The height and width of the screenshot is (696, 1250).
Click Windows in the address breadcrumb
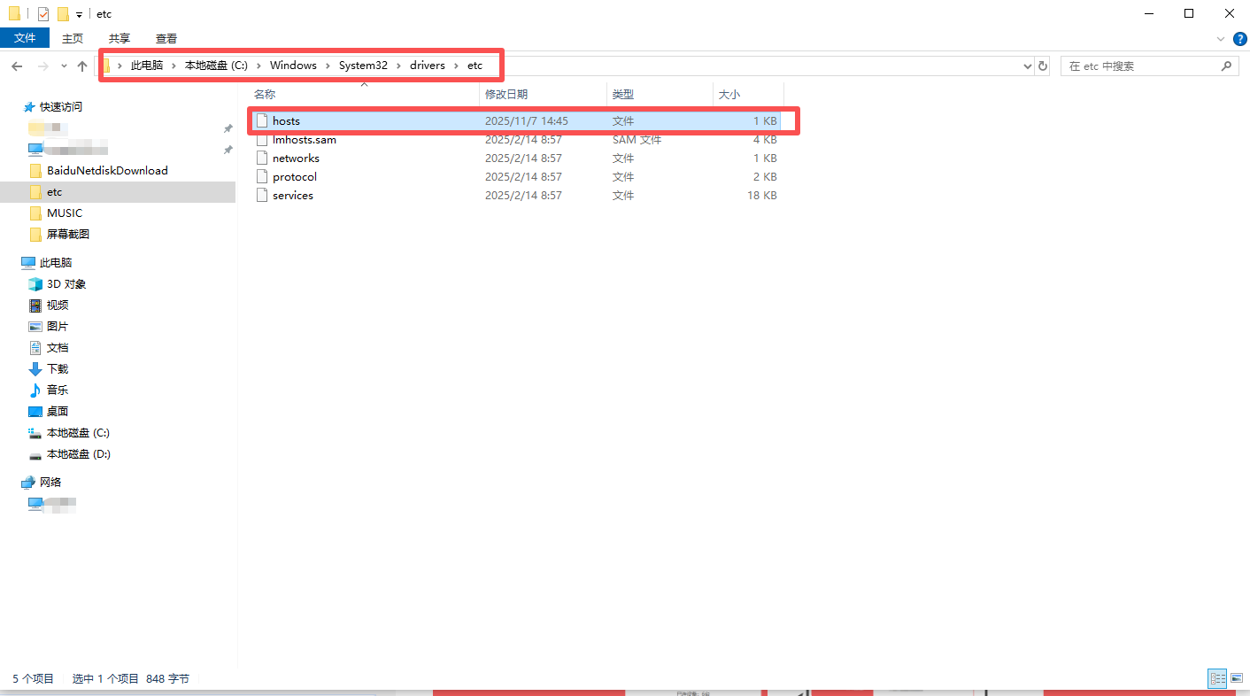[293, 66]
